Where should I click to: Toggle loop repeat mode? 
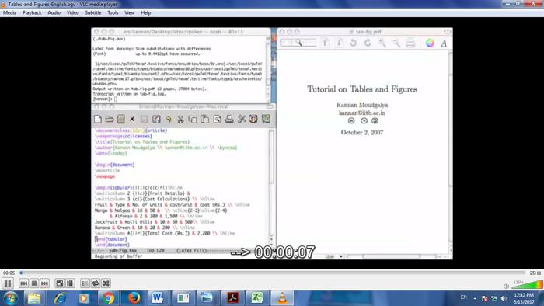96,283
